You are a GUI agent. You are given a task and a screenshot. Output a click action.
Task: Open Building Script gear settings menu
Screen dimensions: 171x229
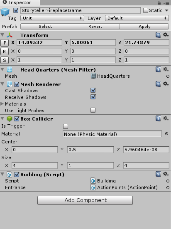coord(166,174)
